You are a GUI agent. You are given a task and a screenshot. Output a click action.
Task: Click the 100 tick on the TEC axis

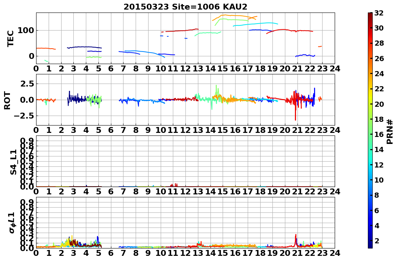25,31
